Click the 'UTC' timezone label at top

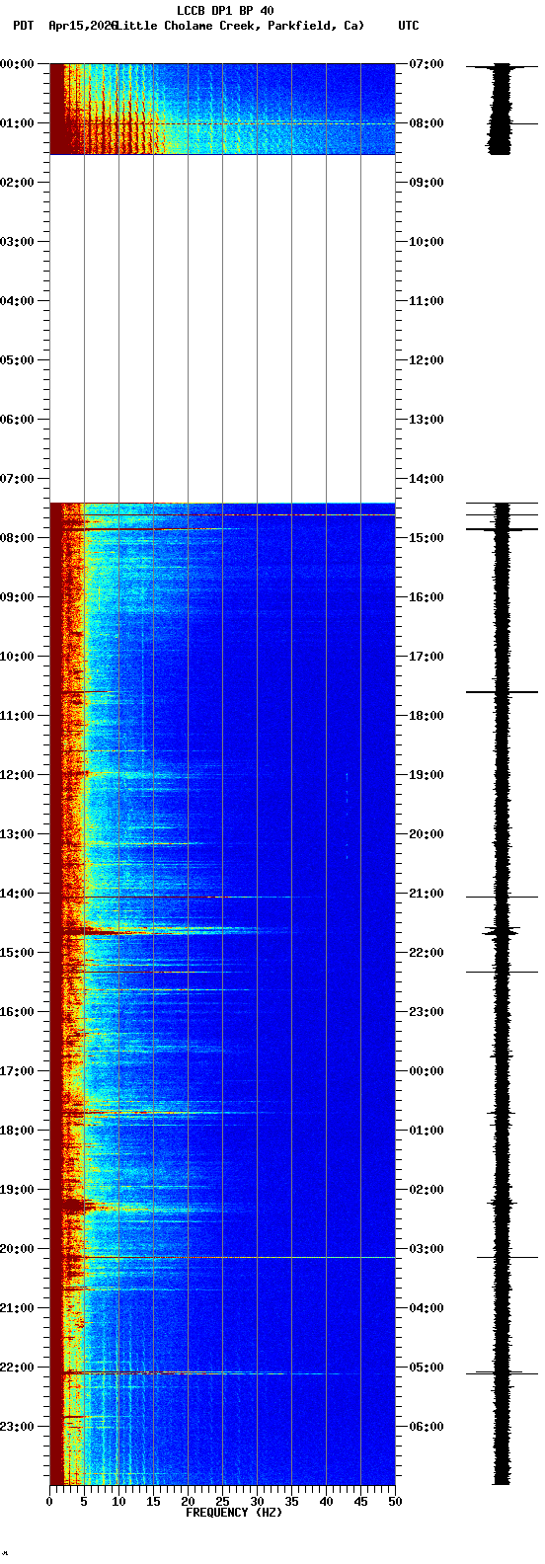point(409,26)
